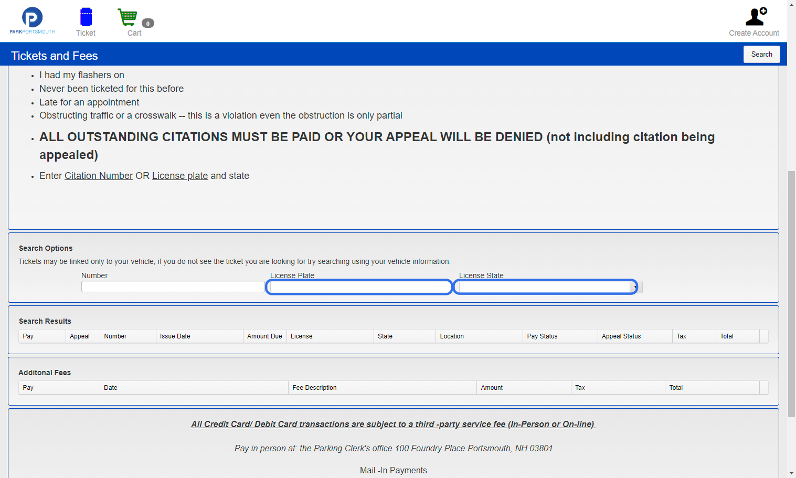This screenshot has width=796, height=478.
Task: Click the scrollbar up arrow
Action: click(x=792, y=4)
